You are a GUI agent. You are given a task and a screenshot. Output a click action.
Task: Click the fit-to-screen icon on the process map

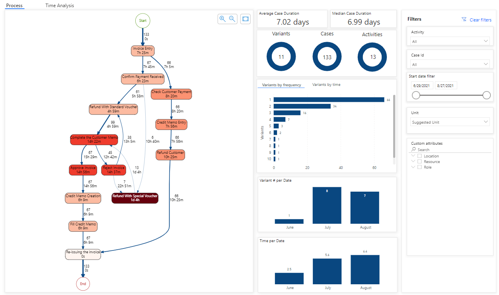pos(245,19)
